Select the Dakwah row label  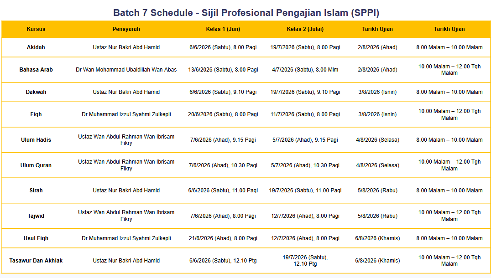coord(36,92)
